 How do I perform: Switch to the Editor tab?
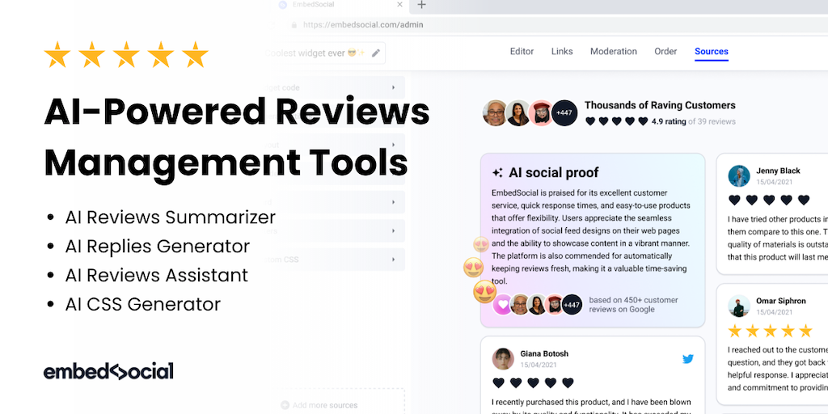point(522,51)
